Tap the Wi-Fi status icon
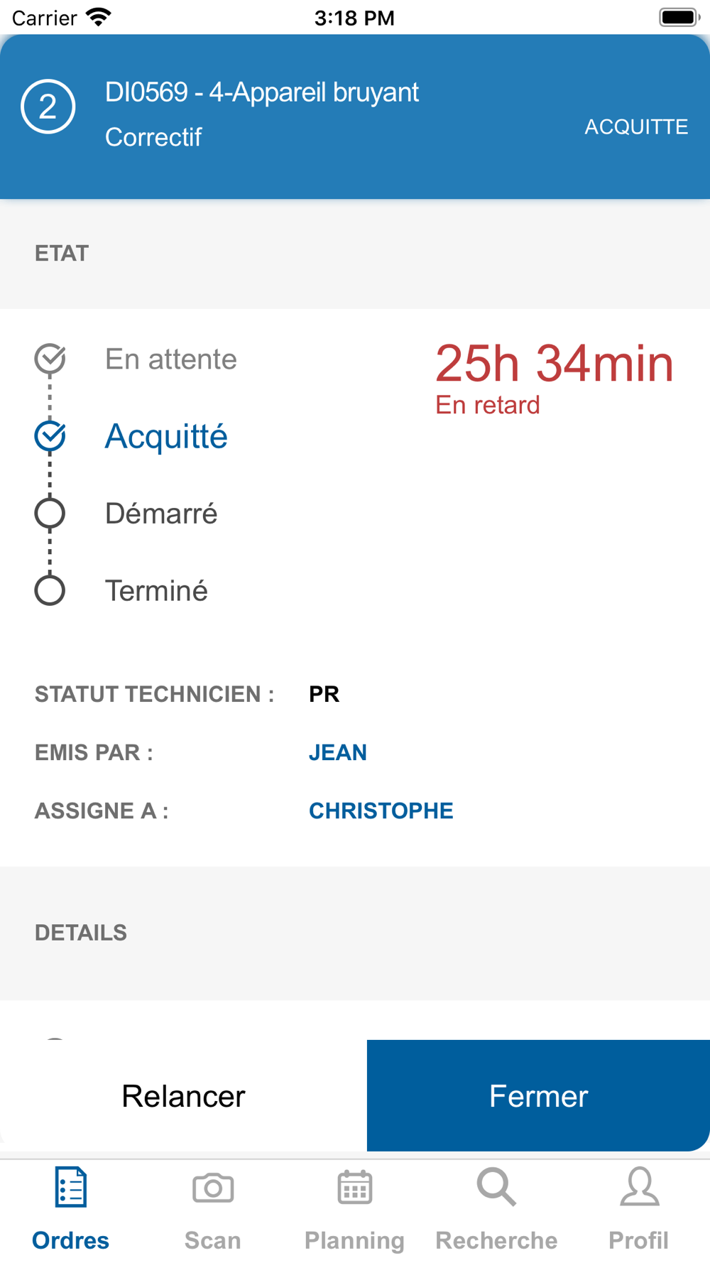This screenshot has height=1263, width=710. [99, 17]
